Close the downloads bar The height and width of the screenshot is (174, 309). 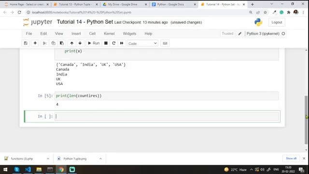click(x=304, y=159)
